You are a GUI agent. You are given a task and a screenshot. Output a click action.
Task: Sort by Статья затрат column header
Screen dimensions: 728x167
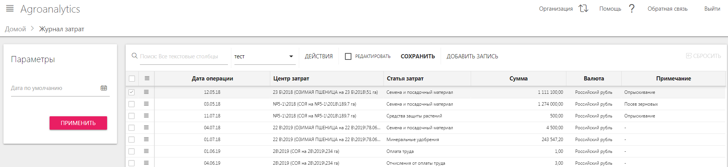coord(427,79)
